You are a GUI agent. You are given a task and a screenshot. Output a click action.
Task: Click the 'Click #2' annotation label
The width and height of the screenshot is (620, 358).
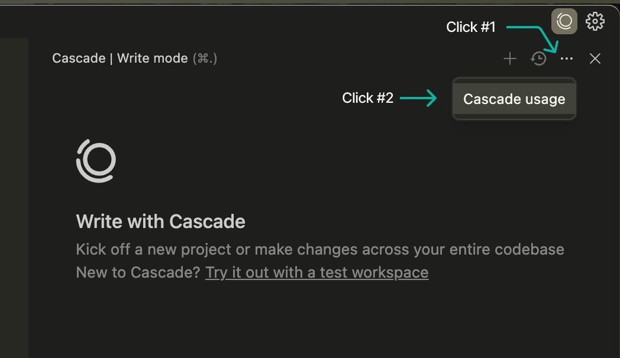pos(367,98)
